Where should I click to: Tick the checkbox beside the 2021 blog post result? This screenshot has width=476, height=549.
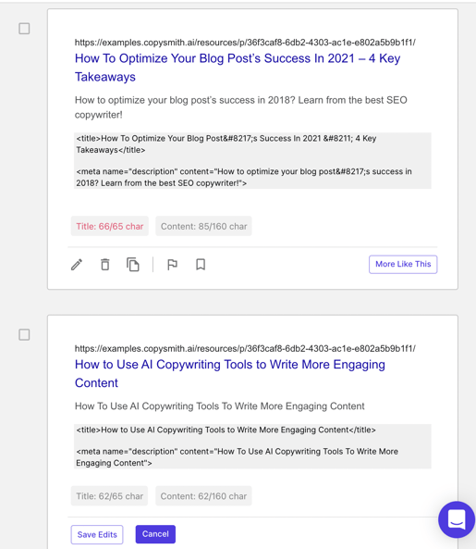(x=24, y=29)
